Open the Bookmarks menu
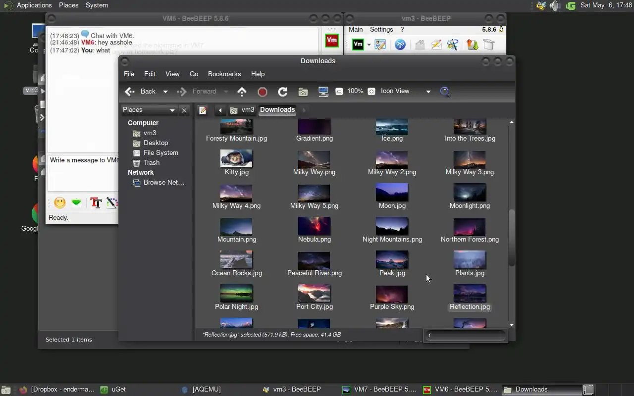The width and height of the screenshot is (634, 396). pyautogui.click(x=224, y=74)
